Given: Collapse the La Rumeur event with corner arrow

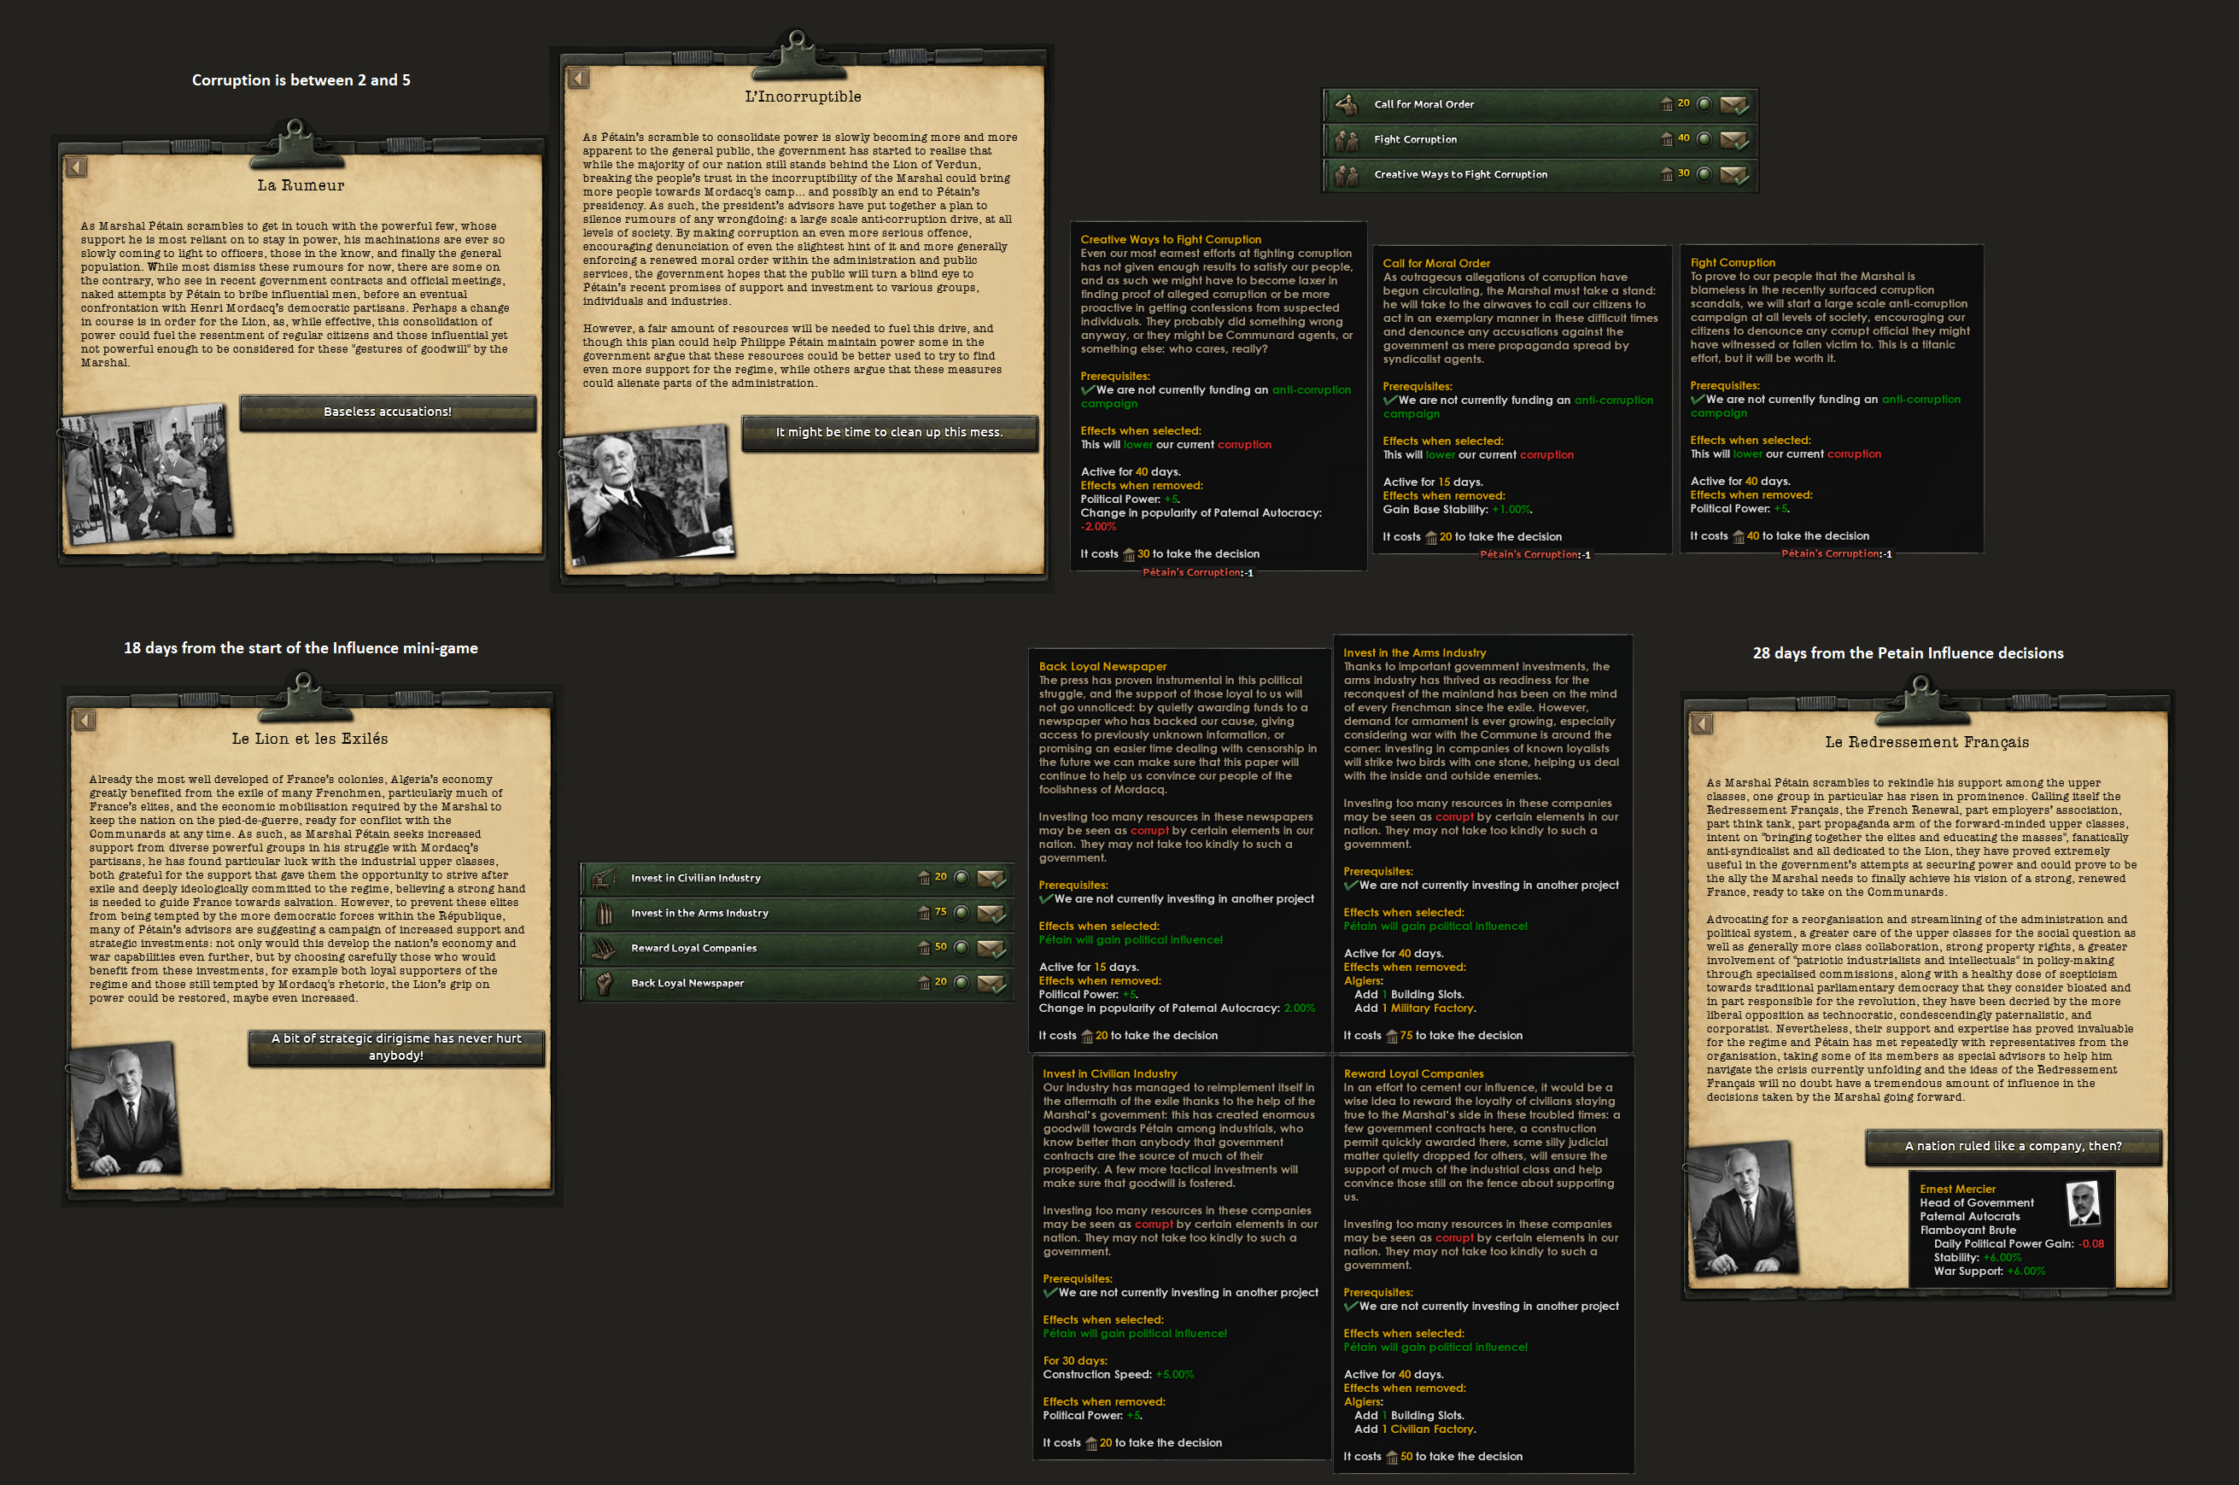Looking at the screenshot, I should (x=77, y=167).
